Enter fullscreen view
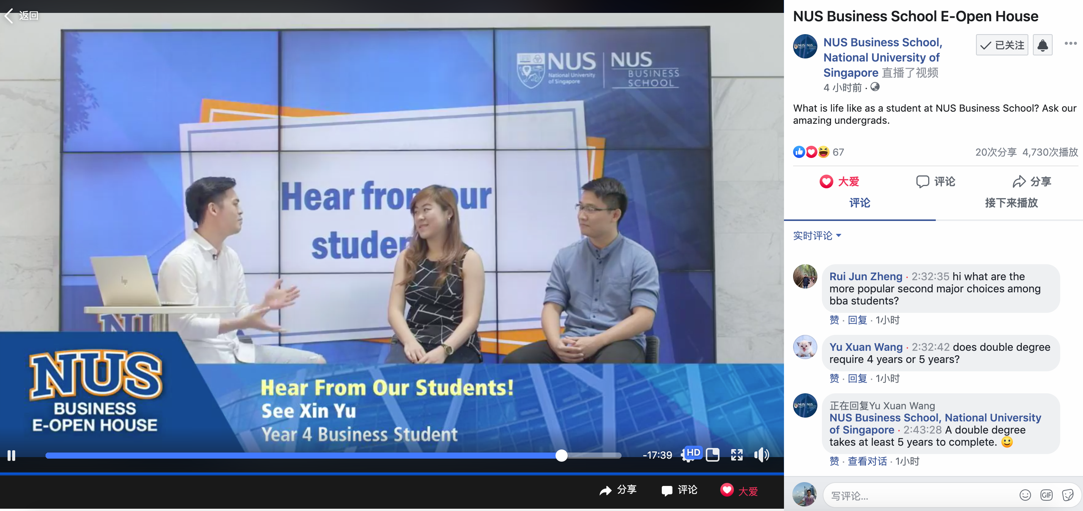 pyautogui.click(x=737, y=455)
